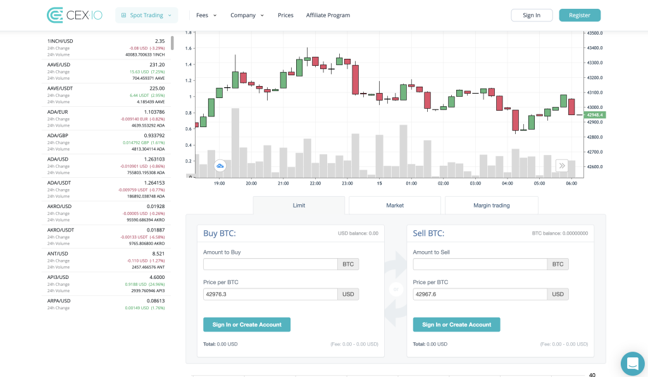The width and height of the screenshot is (648, 377).
Task: Click the 22:00 time label on chart axis
Action: [315, 183]
